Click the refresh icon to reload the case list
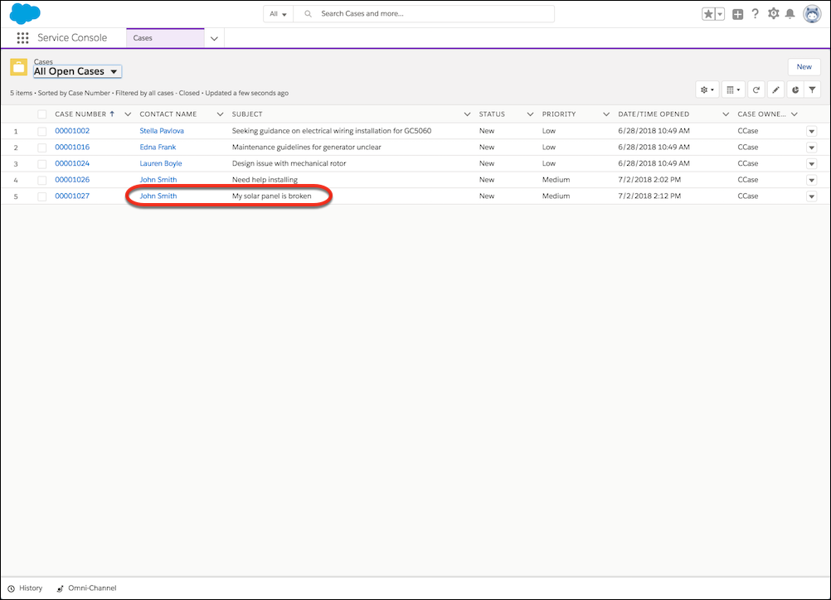 pyautogui.click(x=756, y=89)
